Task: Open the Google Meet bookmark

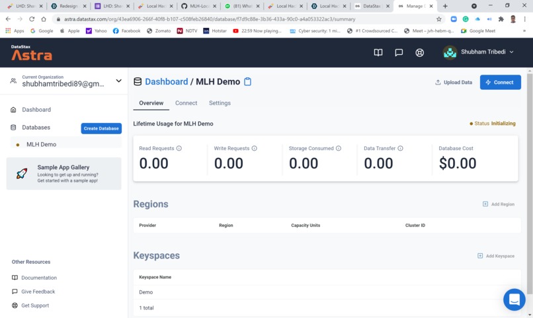Action: point(478,30)
